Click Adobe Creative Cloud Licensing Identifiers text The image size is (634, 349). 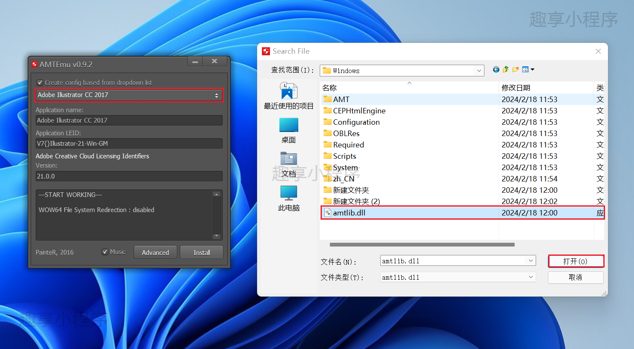[92, 156]
